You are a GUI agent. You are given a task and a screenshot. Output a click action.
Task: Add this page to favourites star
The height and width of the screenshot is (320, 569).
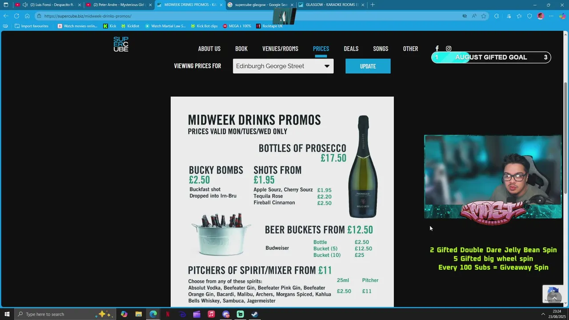pyautogui.click(x=484, y=16)
